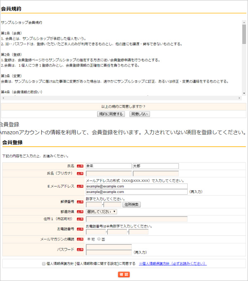The image size is (248, 281).
Task: Click the horizontal scrollbar right arrow
Action: tap(239, 98)
